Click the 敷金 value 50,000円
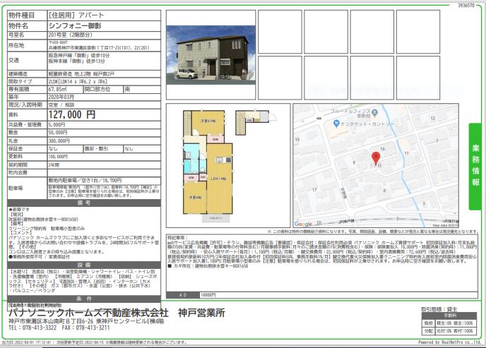Viewport: 486px width, 348px height. [x=58, y=133]
